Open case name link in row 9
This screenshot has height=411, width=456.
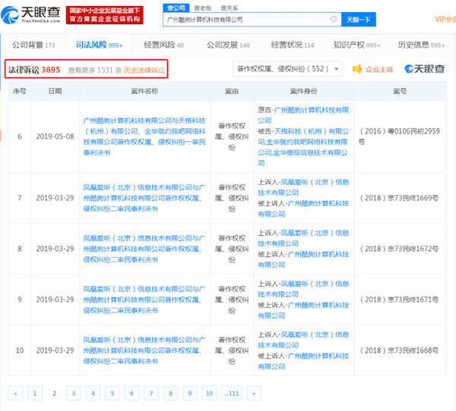click(144, 300)
